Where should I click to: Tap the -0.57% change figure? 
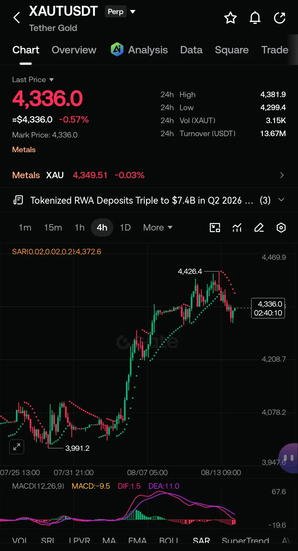(x=74, y=120)
